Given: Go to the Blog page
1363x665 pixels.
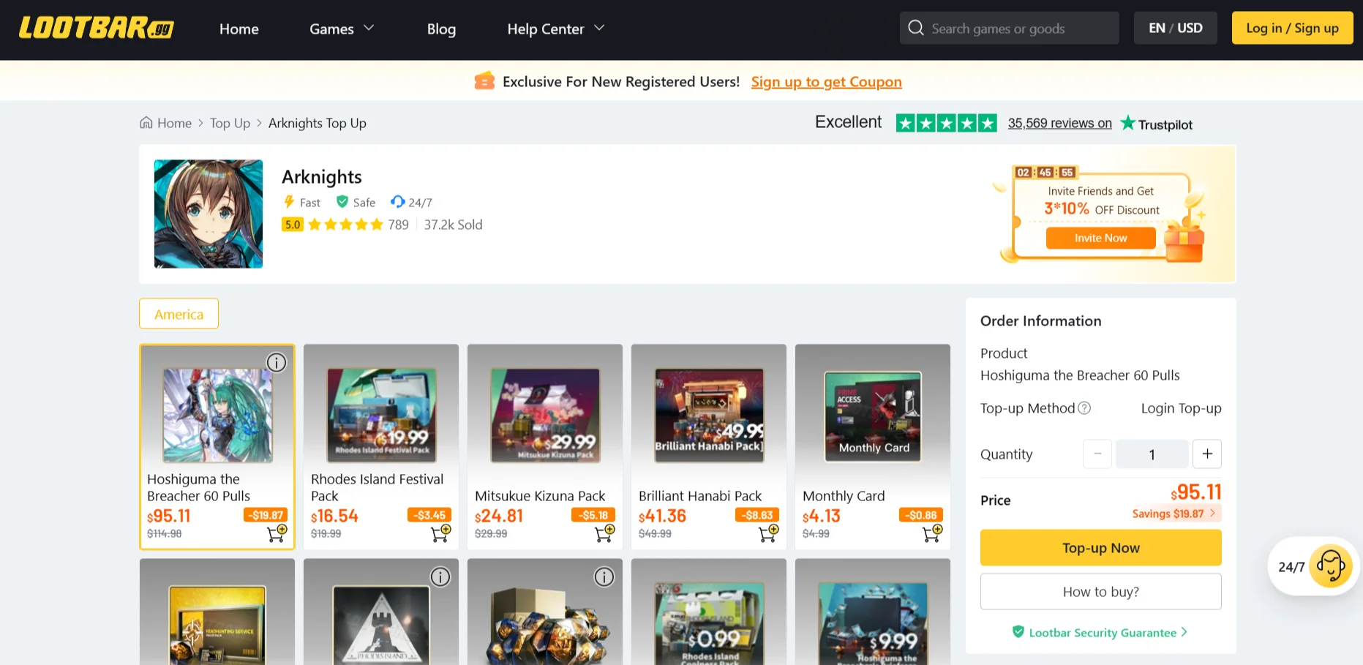Looking at the screenshot, I should 441,29.
